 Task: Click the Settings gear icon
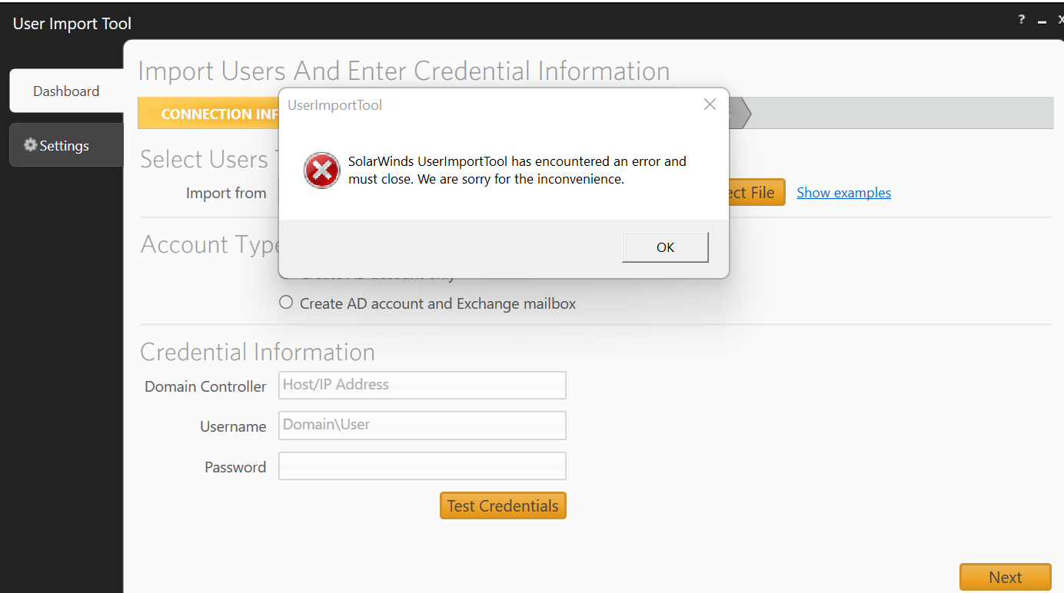click(30, 144)
